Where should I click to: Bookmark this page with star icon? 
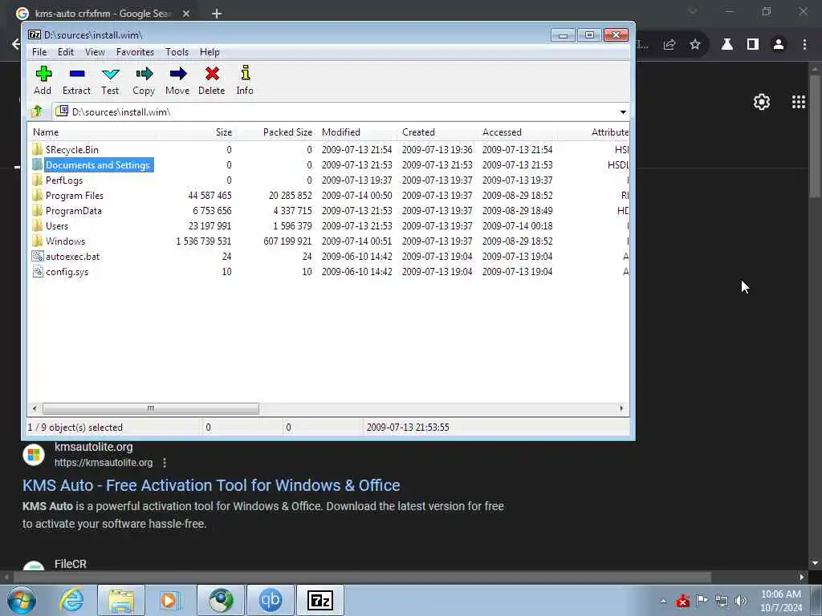(695, 45)
